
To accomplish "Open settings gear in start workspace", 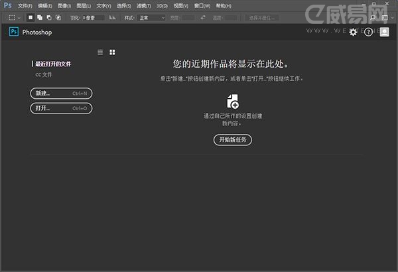I will click(353, 32).
